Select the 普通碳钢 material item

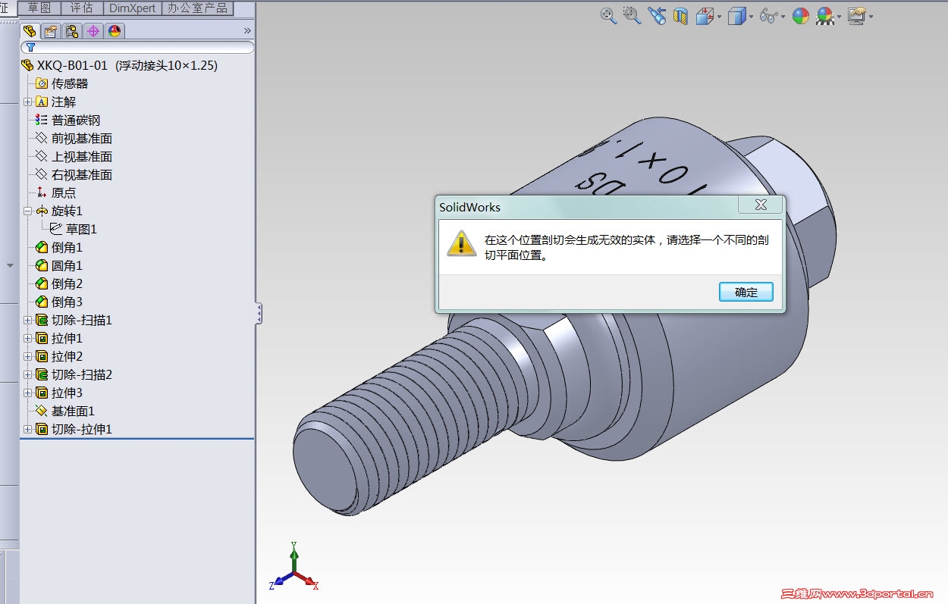pos(67,120)
